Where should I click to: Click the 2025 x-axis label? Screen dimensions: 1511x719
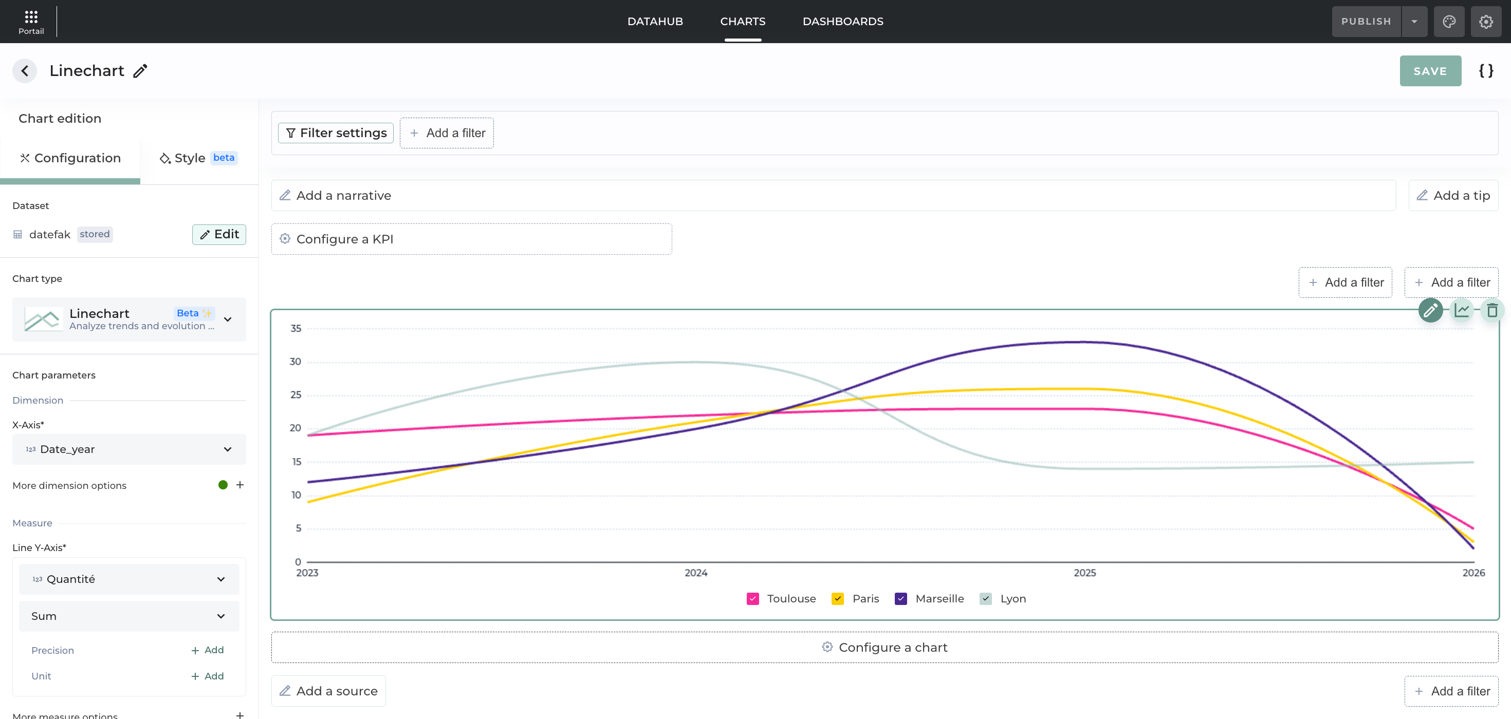point(1084,573)
